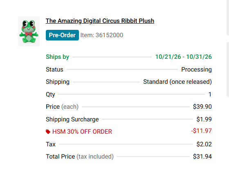Click the Status label
Screen dimensions: 229x179
coord(54,69)
